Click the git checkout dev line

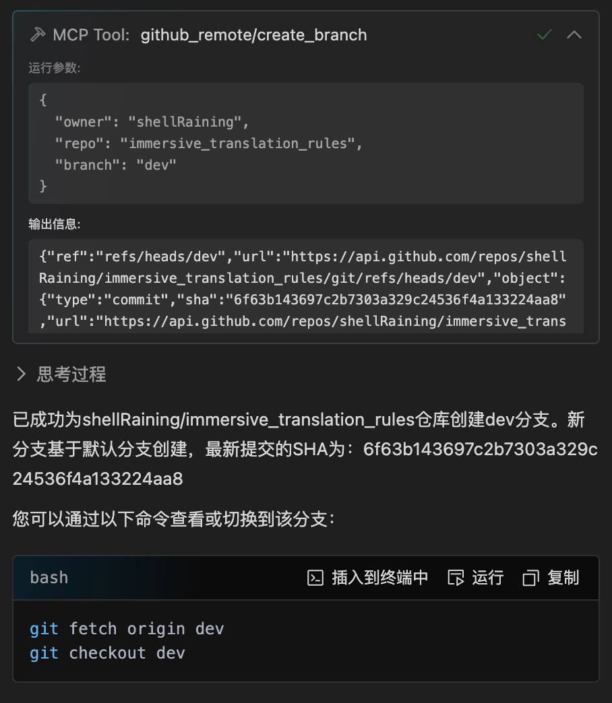point(107,652)
